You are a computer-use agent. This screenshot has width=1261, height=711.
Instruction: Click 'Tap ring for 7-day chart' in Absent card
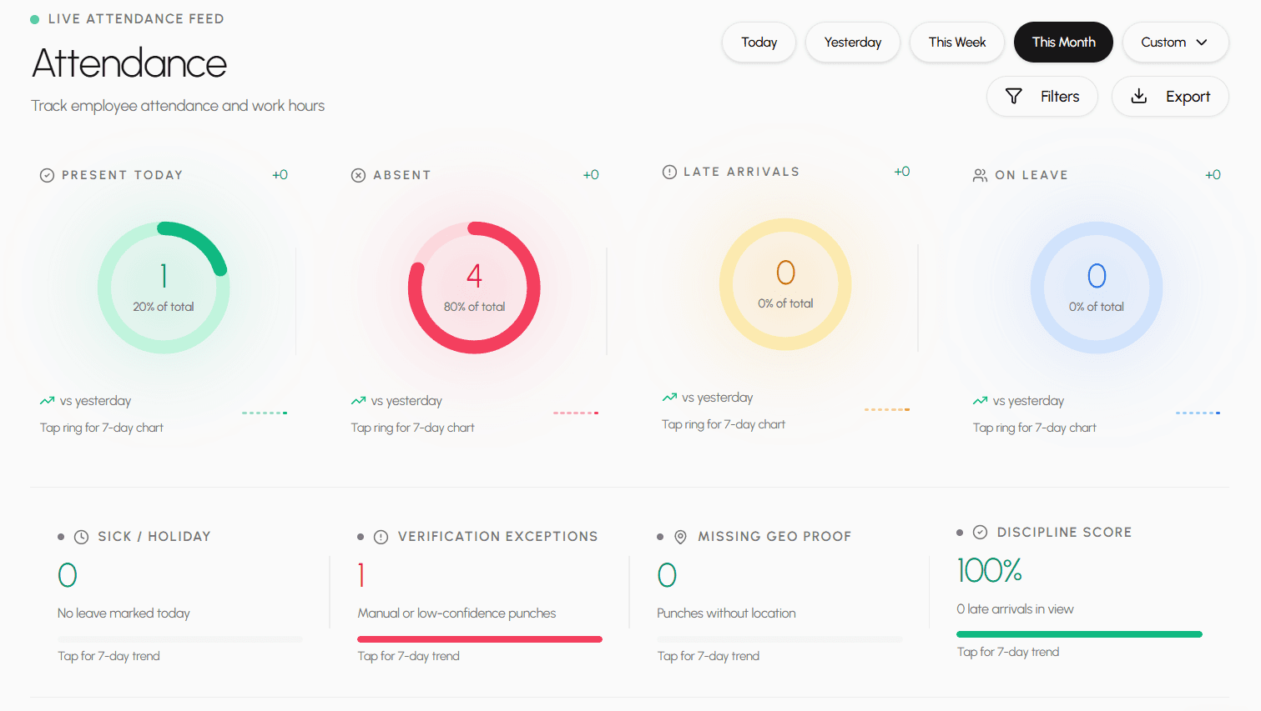coord(412,428)
